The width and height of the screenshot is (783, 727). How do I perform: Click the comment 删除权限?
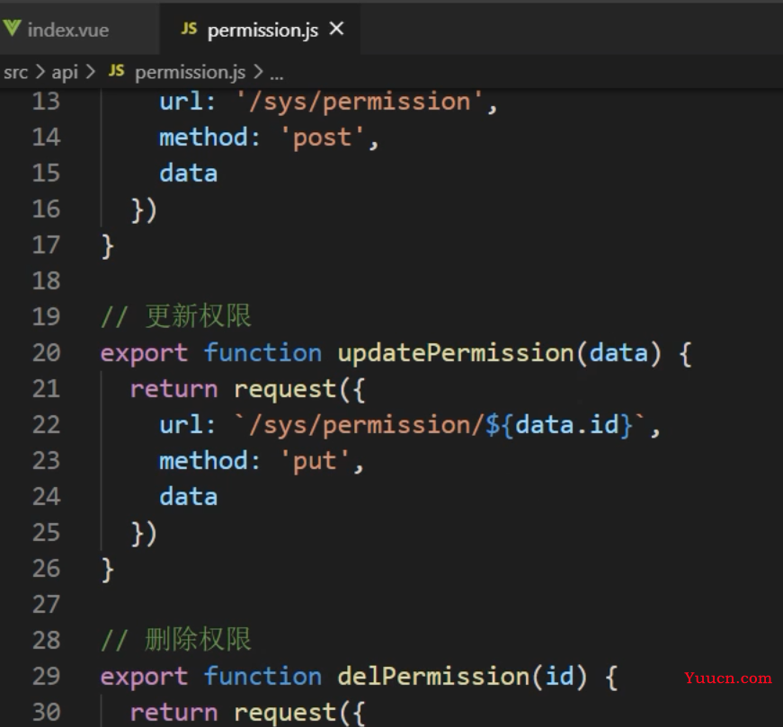(198, 640)
